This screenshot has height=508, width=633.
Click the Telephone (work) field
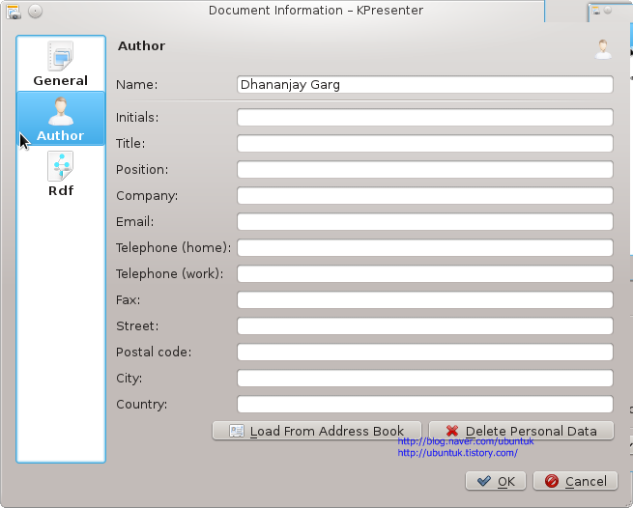click(x=424, y=274)
